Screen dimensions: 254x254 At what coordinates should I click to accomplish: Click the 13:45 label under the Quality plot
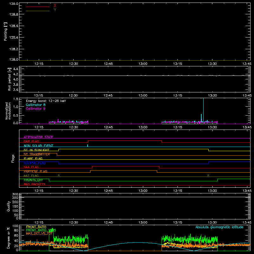247,223
